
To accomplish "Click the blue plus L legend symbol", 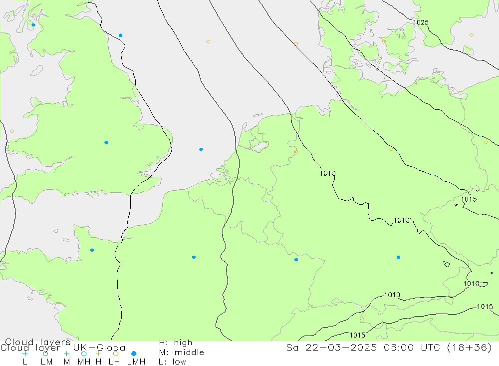I will click(25, 354).
